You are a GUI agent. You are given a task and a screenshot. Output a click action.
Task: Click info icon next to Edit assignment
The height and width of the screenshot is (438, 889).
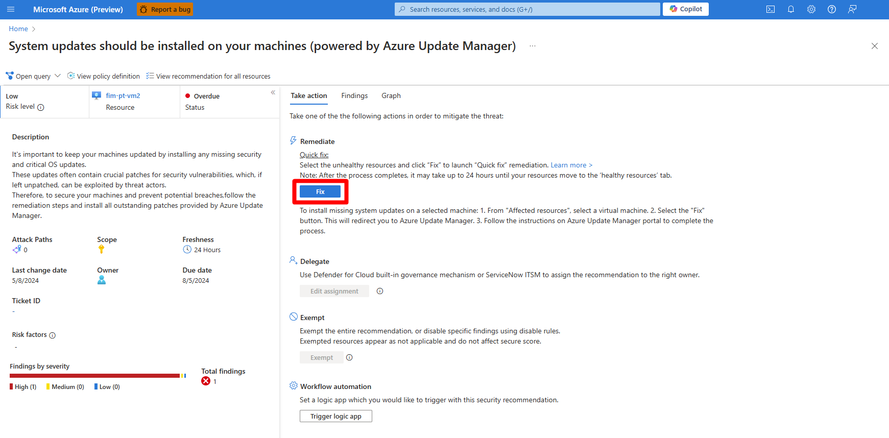pos(380,291)
